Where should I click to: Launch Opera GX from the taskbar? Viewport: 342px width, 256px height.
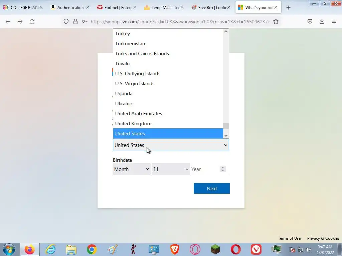tap(195, 249)
